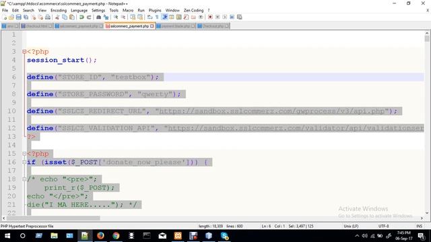Open the Encoding menu

coord(59,10)
